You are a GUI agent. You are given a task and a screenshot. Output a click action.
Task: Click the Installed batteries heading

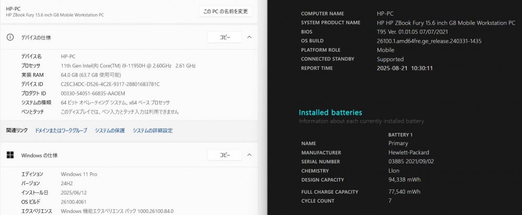330,113
